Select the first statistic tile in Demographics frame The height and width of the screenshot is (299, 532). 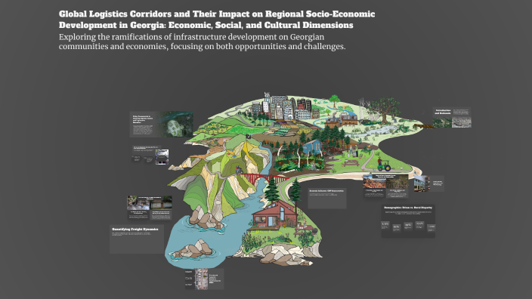pos(385,226)
